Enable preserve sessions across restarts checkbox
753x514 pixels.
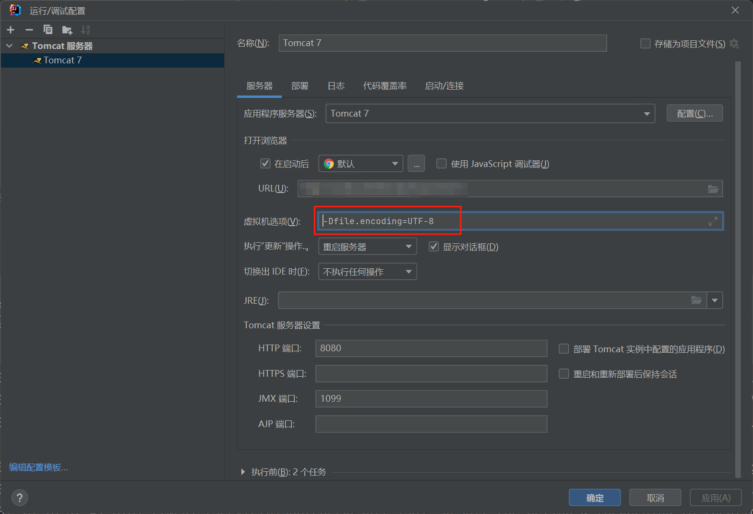point(564,374)
